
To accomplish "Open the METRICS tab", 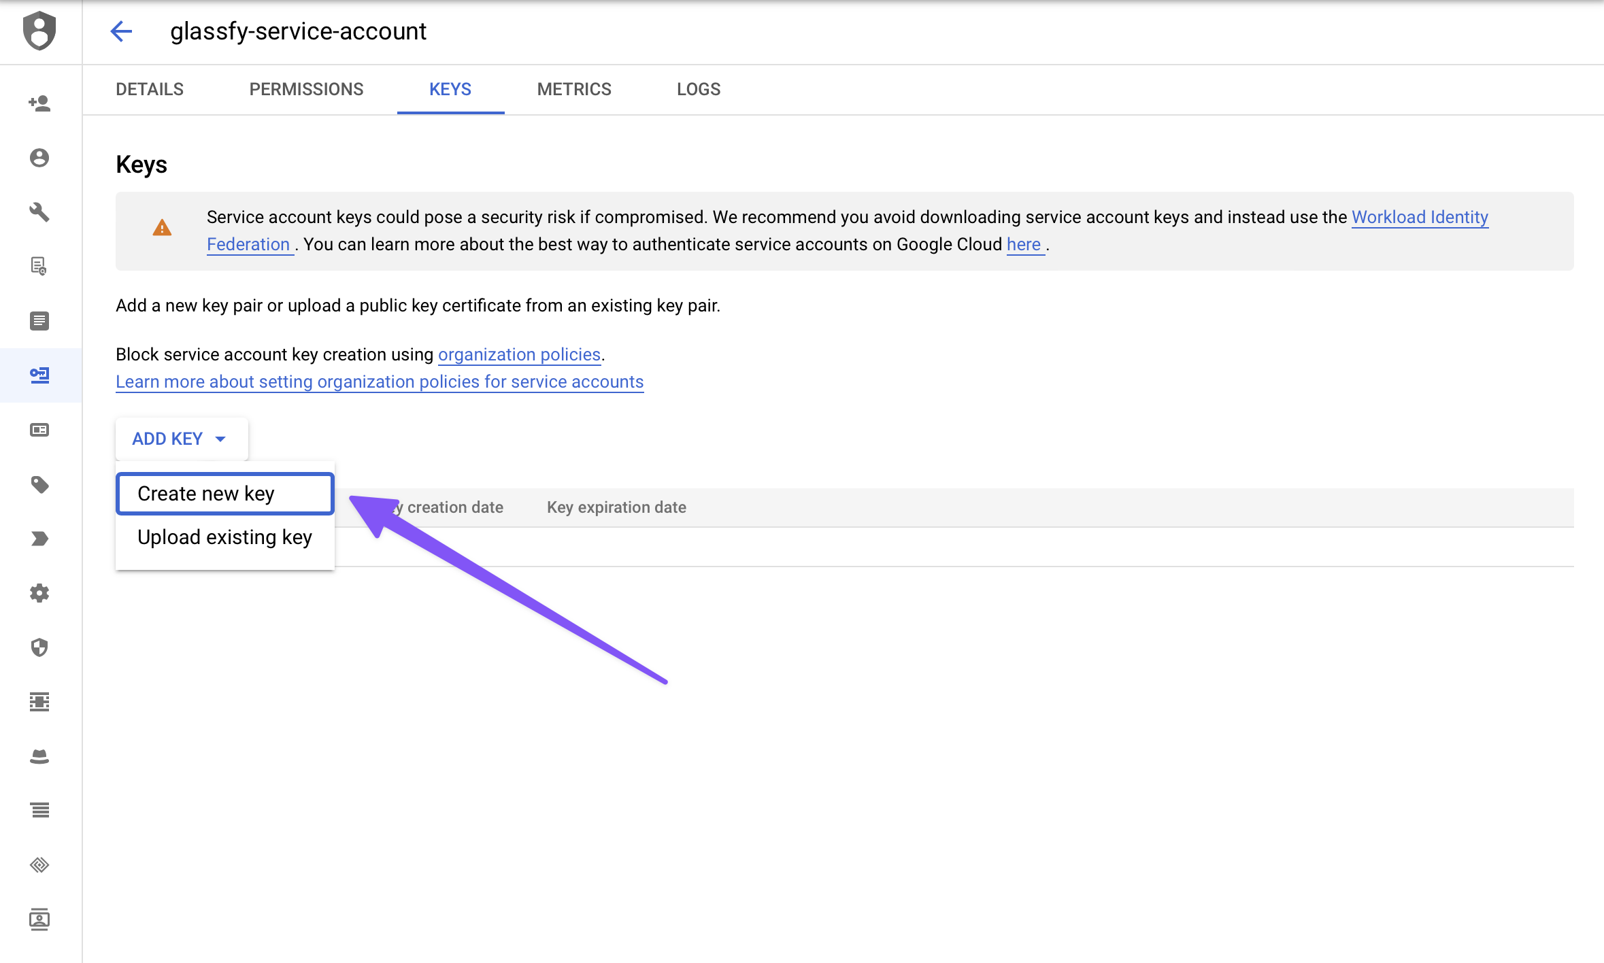I will pyautogui.click(x=574, y=89).
